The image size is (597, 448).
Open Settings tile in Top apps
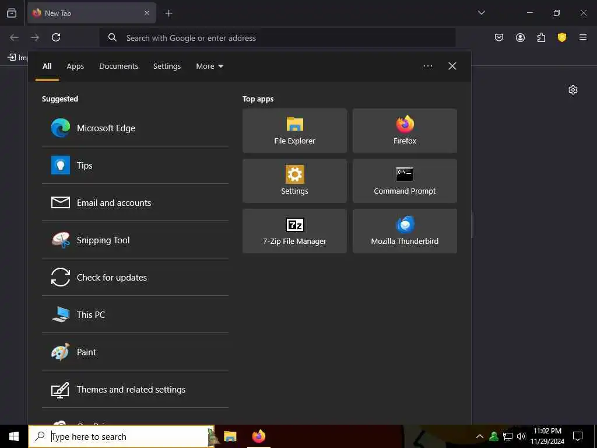tap(294, 181)
